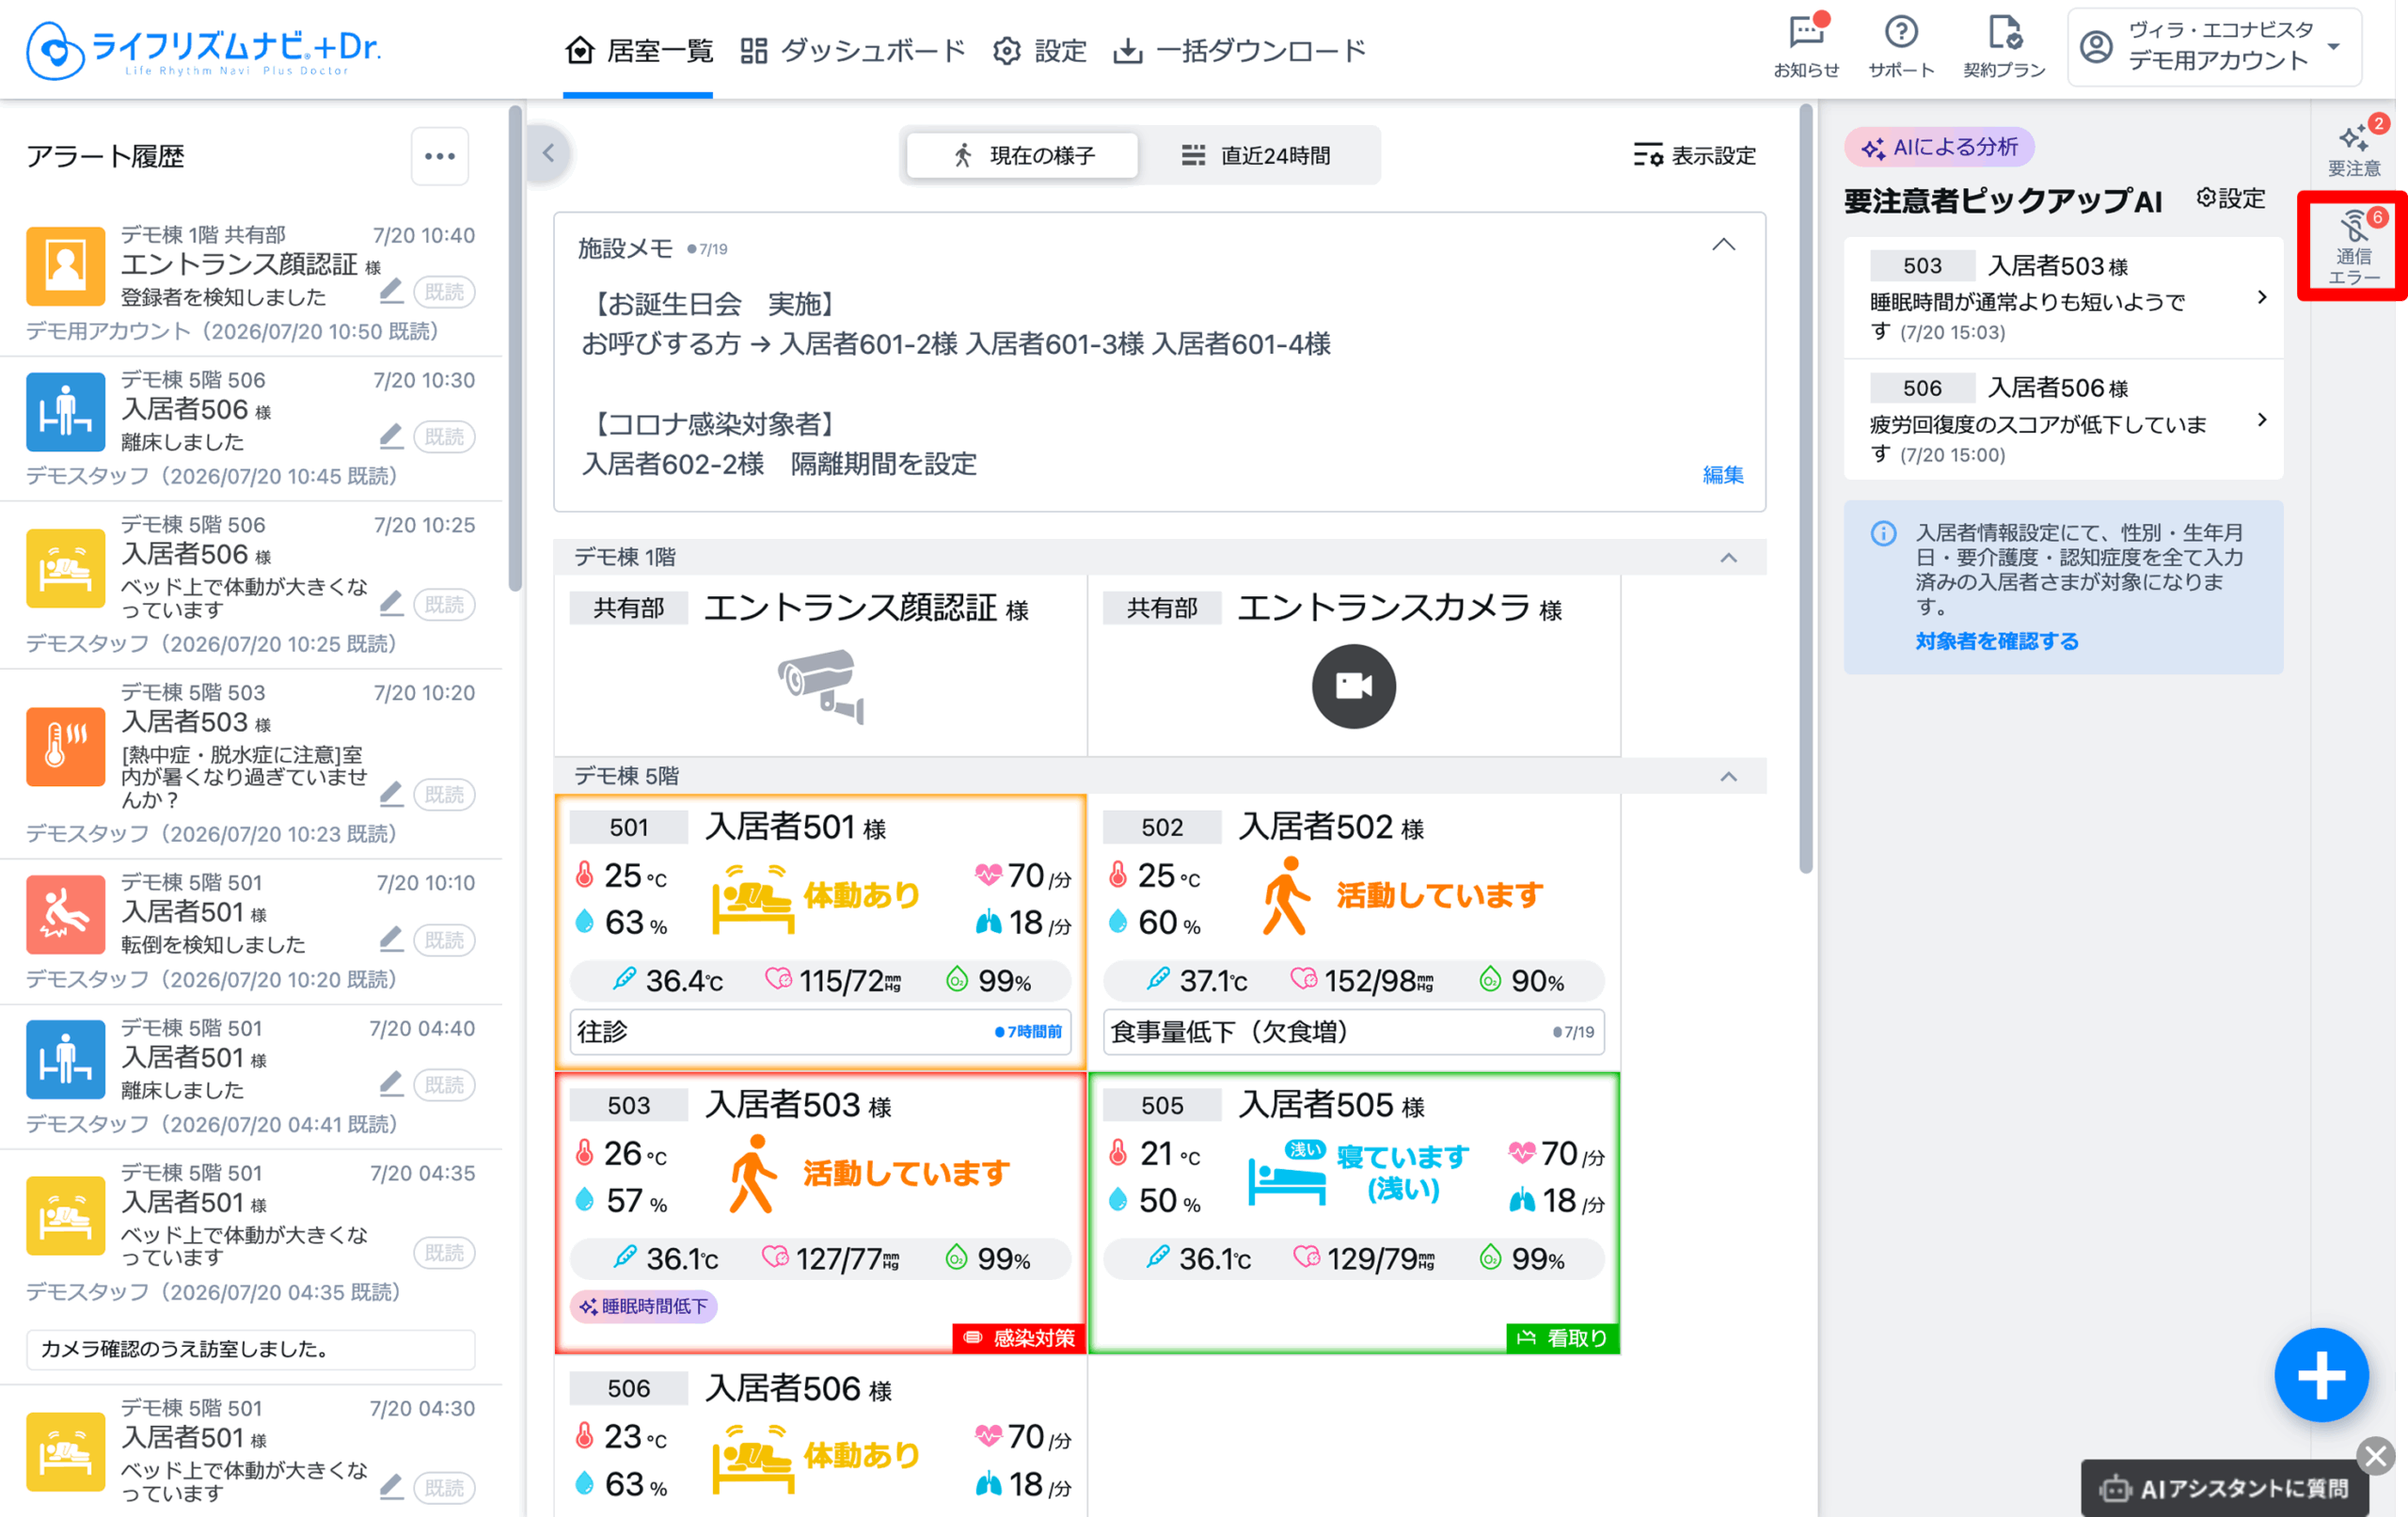The height and width of the screenshot is (1517, 2408).
Task: Open the お知らせ notifications icon
Action: tap(1806, 45)
